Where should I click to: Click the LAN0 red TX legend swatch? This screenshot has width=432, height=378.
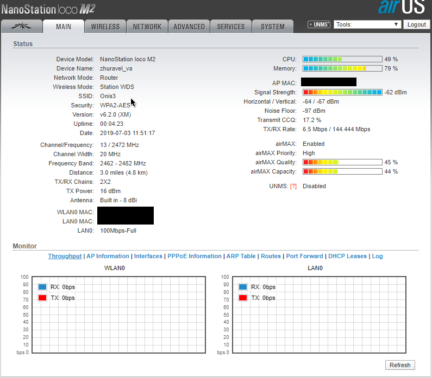point(243,298)
